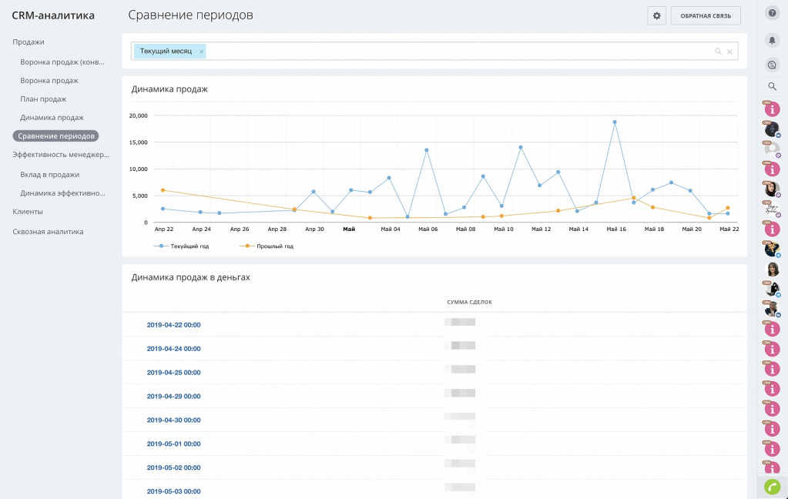
Task: Click the sidebar search magnifier icon
Action: click(773, 86)
